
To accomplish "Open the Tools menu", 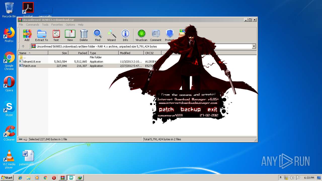I will 45,25.
